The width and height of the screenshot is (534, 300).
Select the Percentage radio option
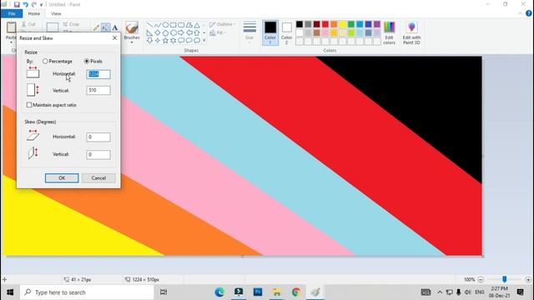pos(45,61)
